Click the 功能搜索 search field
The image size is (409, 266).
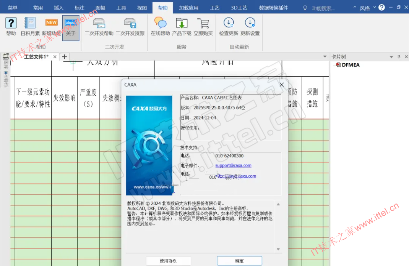(323, 8)
